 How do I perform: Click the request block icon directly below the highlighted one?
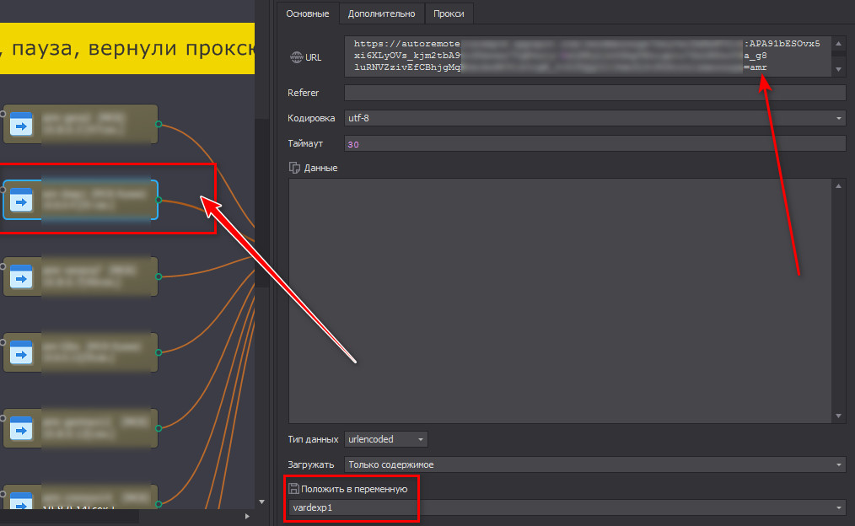tap(20, 276)
